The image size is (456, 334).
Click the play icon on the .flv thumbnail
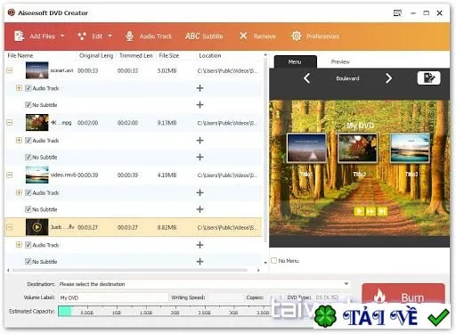click(37, 227)
